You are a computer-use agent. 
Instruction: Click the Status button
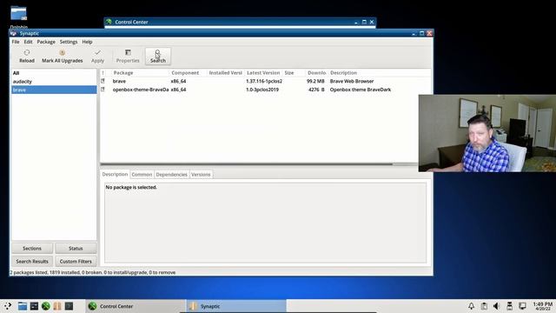tap(76, 249)
